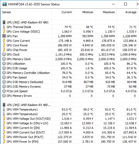Click the 86.2 % average utilization value

coord(131,64)
